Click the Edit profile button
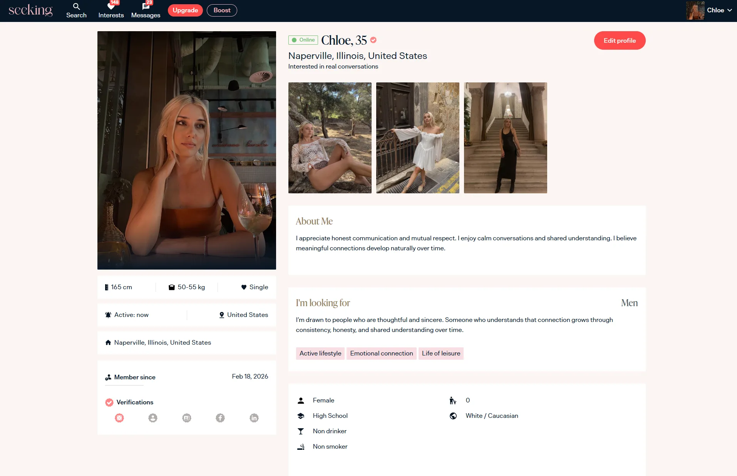737x476 pixels. click(x=620, y=40)
